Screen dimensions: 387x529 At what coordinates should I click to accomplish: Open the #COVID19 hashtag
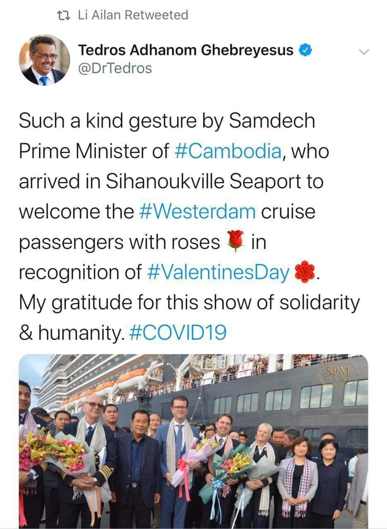(178, 332)
